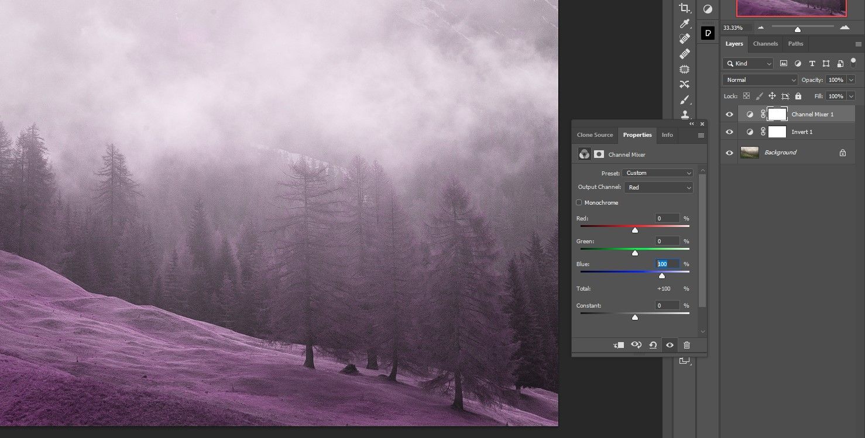Filter layers by smart objects icon
865x438 pixels.
pyautogui.click(x=840, y=63)
